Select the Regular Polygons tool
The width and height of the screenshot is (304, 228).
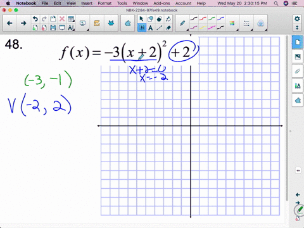point(159,19)
